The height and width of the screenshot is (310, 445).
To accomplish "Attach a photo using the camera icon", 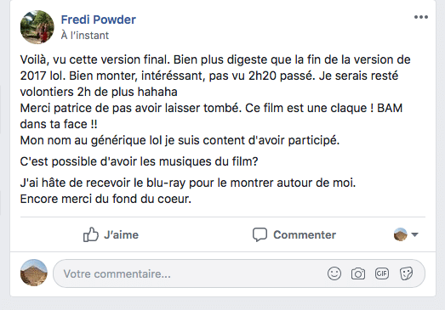I will [x=358, y=273].
